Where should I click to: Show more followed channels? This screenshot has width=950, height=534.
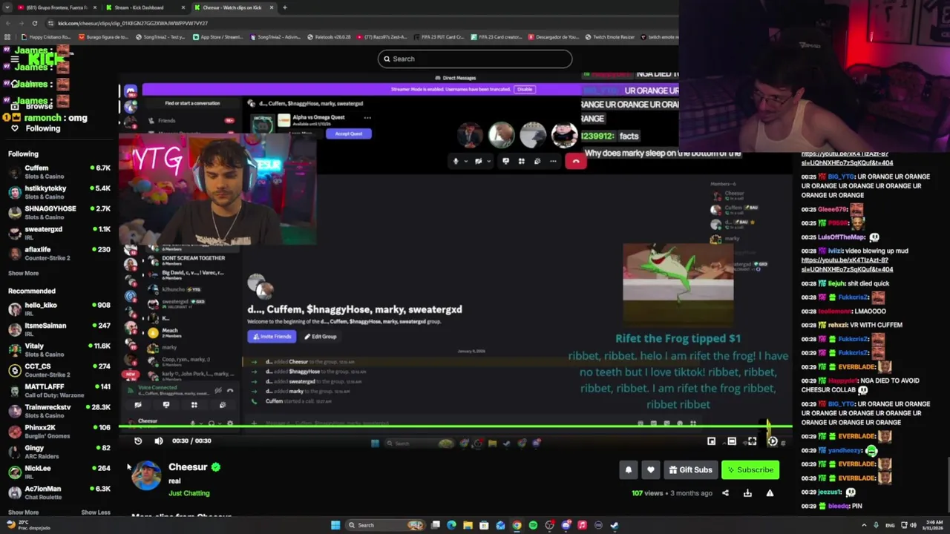(23, 273)
